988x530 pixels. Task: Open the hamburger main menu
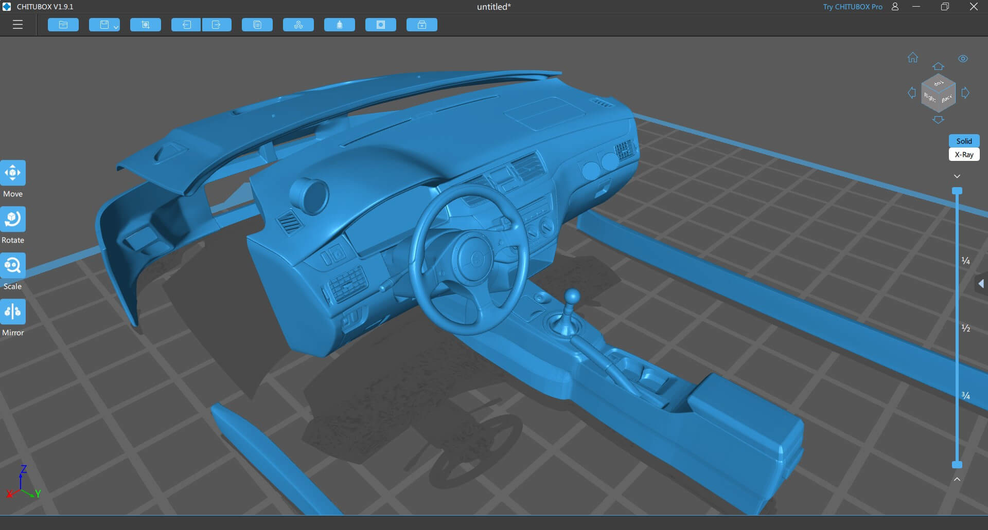(17, 25)
